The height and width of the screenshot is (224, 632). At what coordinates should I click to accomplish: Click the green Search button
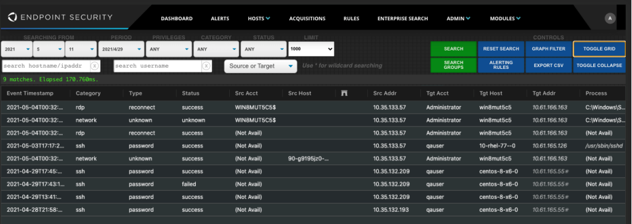pyautogui.click(x=453, y=49)
